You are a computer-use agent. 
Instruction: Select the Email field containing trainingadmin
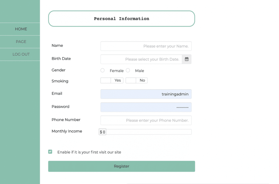click(x=146, y=94)
